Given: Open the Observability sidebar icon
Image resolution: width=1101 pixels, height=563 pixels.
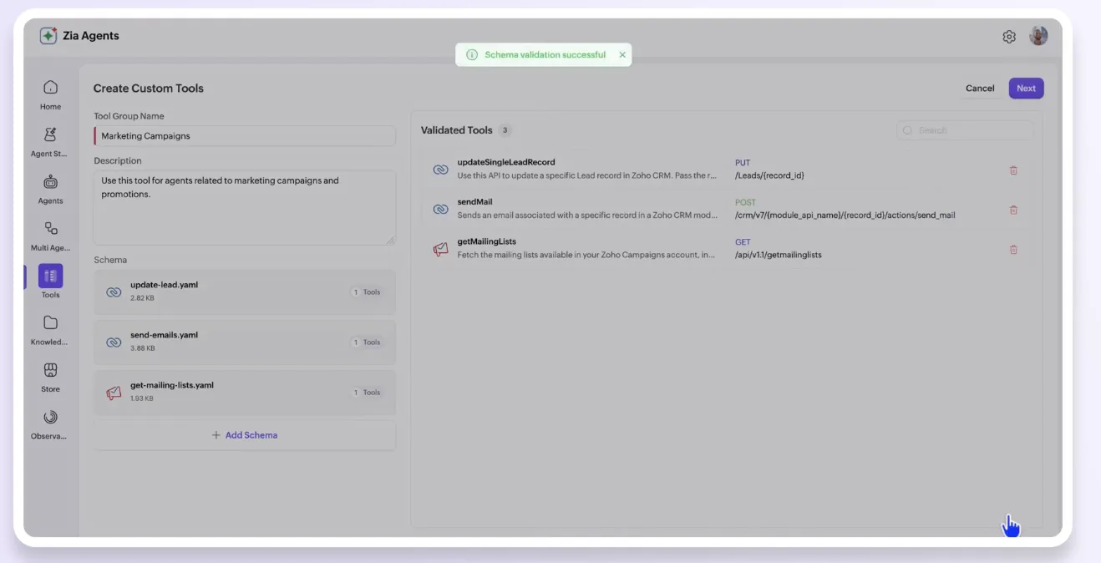Looking at the screenshot, I should [x=50, y=417].
